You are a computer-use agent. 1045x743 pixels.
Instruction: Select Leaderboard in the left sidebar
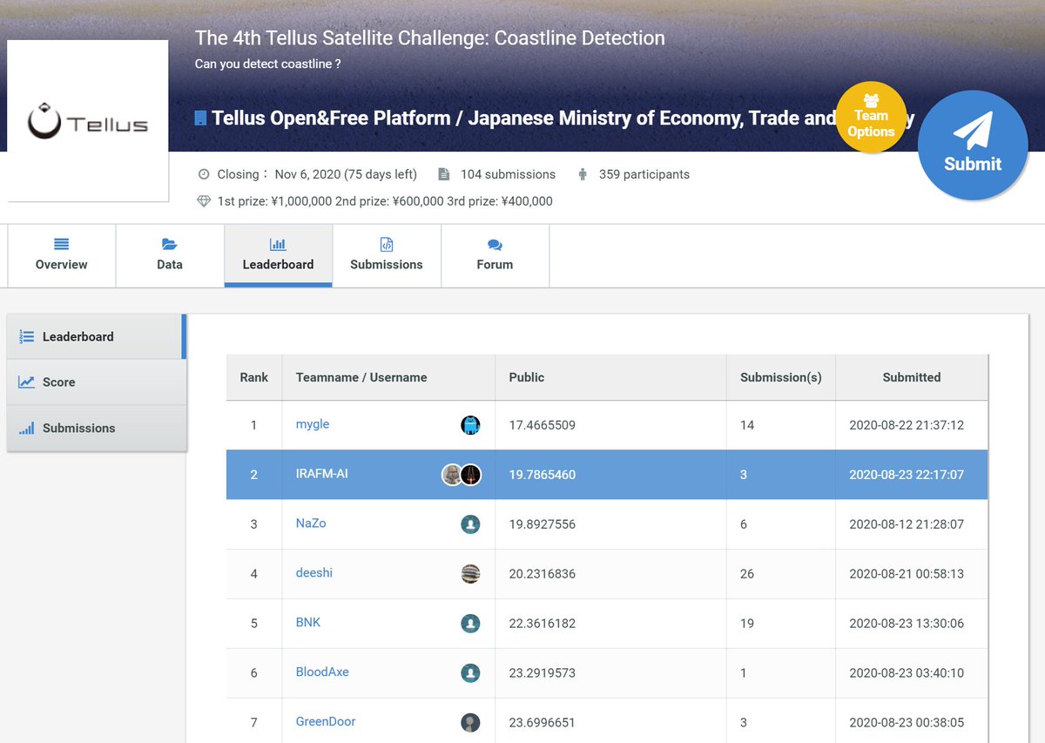[x=97, y=336]
